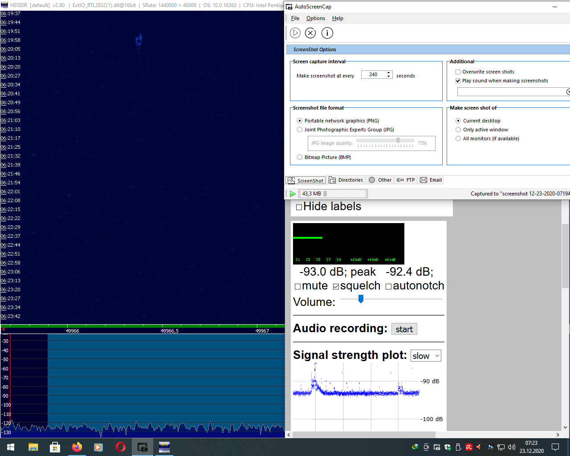Enable Overwrite screen shots checkbox

[458, 72]
